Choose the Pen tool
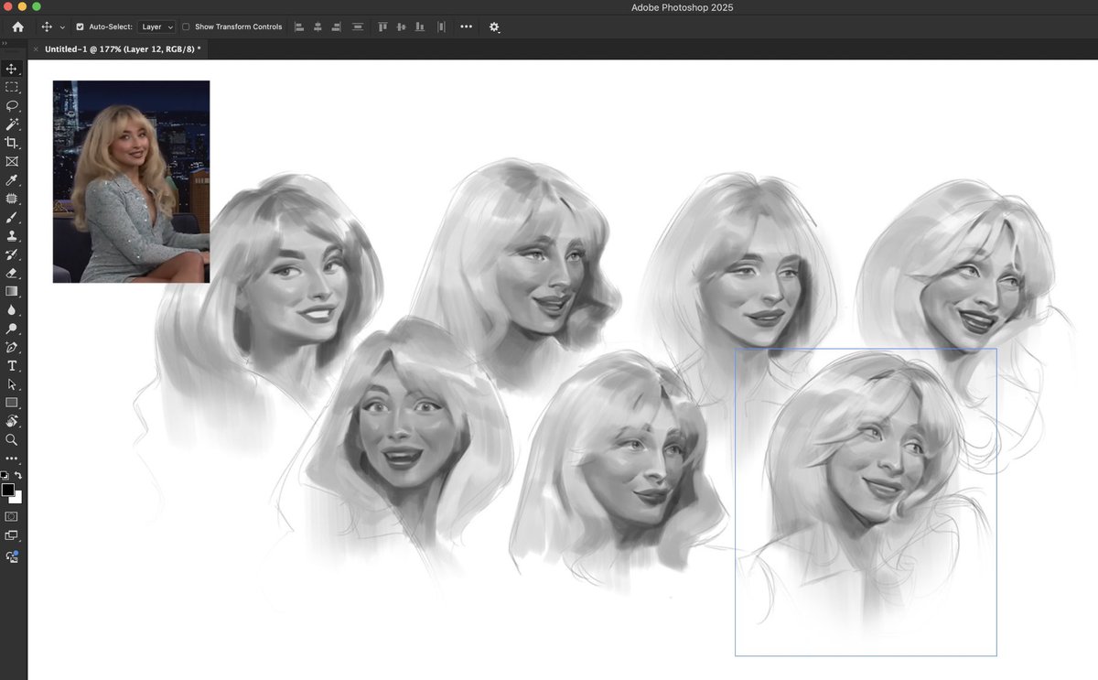 12,348
